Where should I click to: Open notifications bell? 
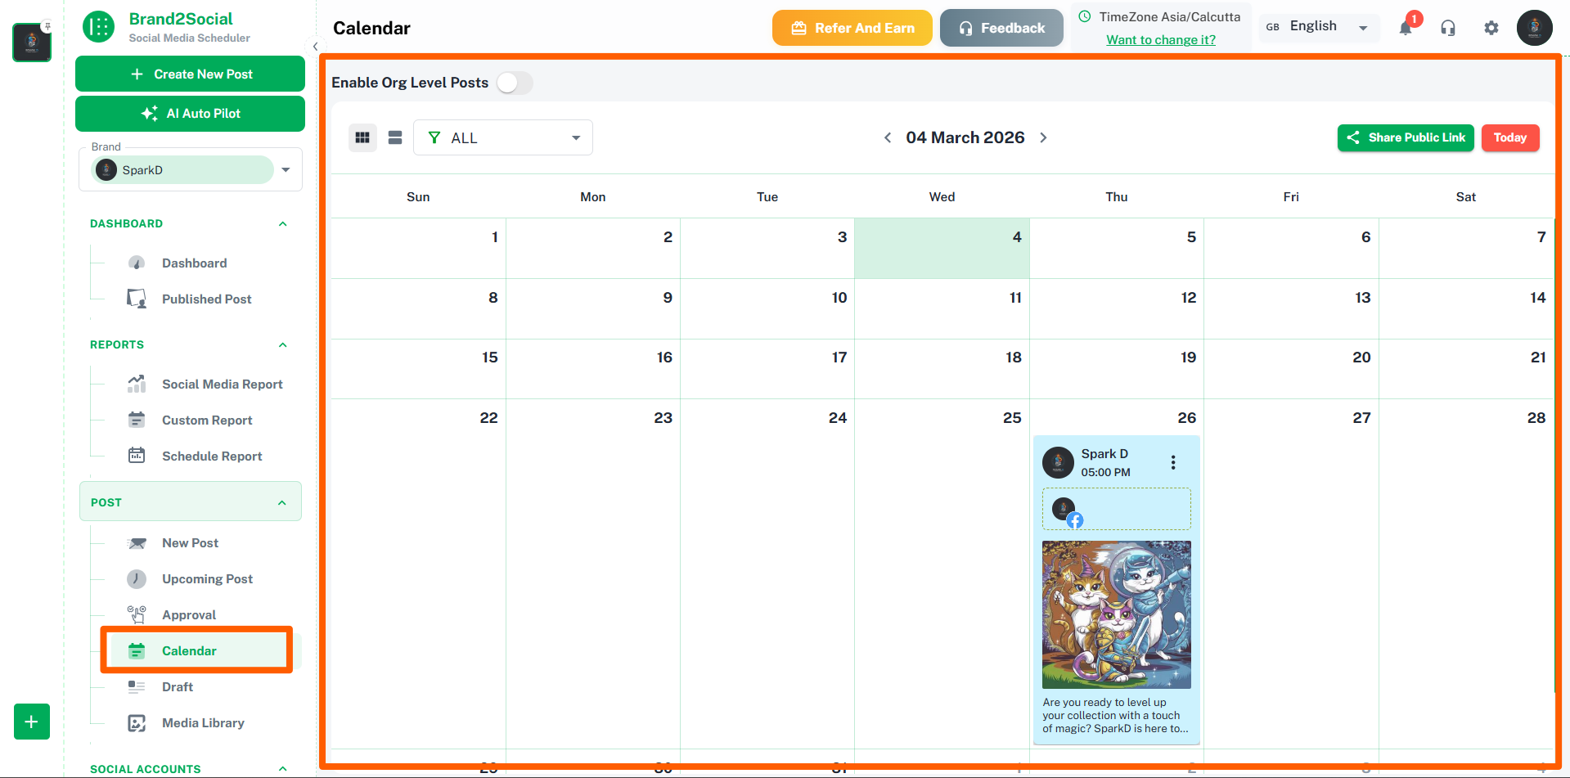(x=1406, y=28)
